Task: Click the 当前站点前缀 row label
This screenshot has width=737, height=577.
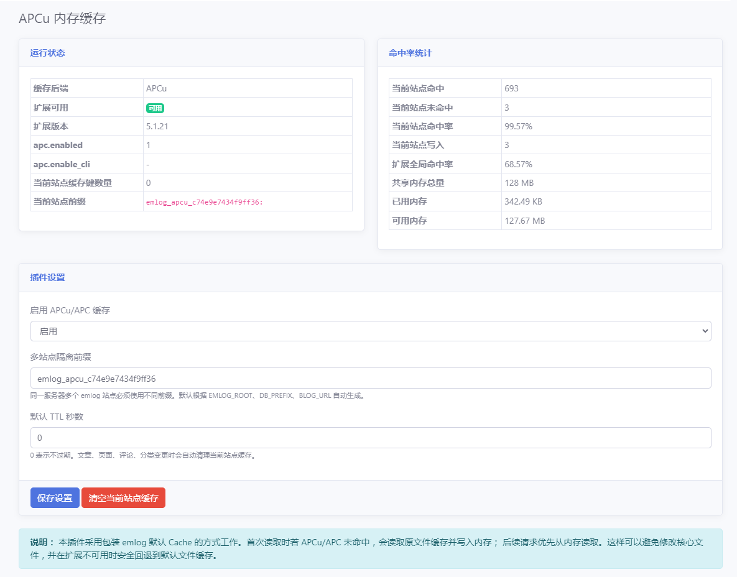Action: pyautogui.click(x=59, y=201)
